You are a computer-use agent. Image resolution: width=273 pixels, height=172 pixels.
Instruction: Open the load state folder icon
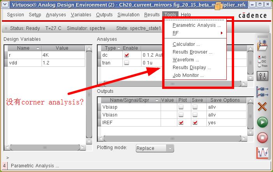(262, 45)
